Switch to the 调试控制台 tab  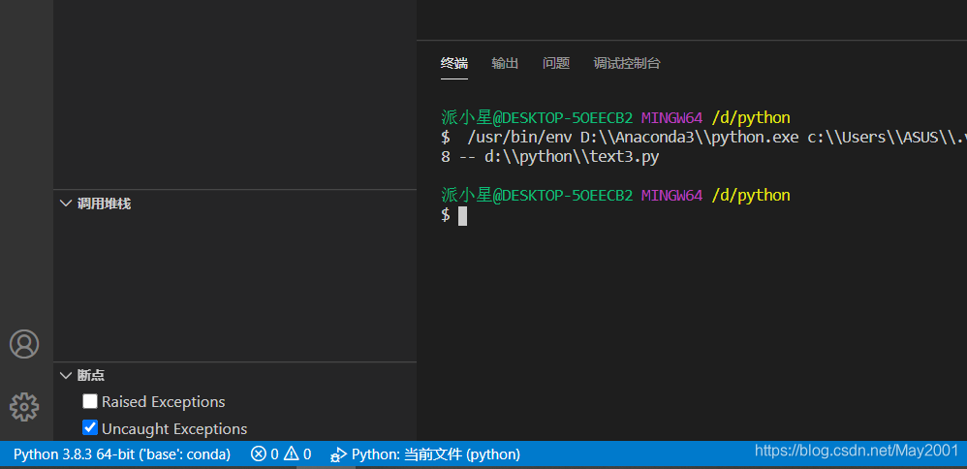[x=627, y=63]
